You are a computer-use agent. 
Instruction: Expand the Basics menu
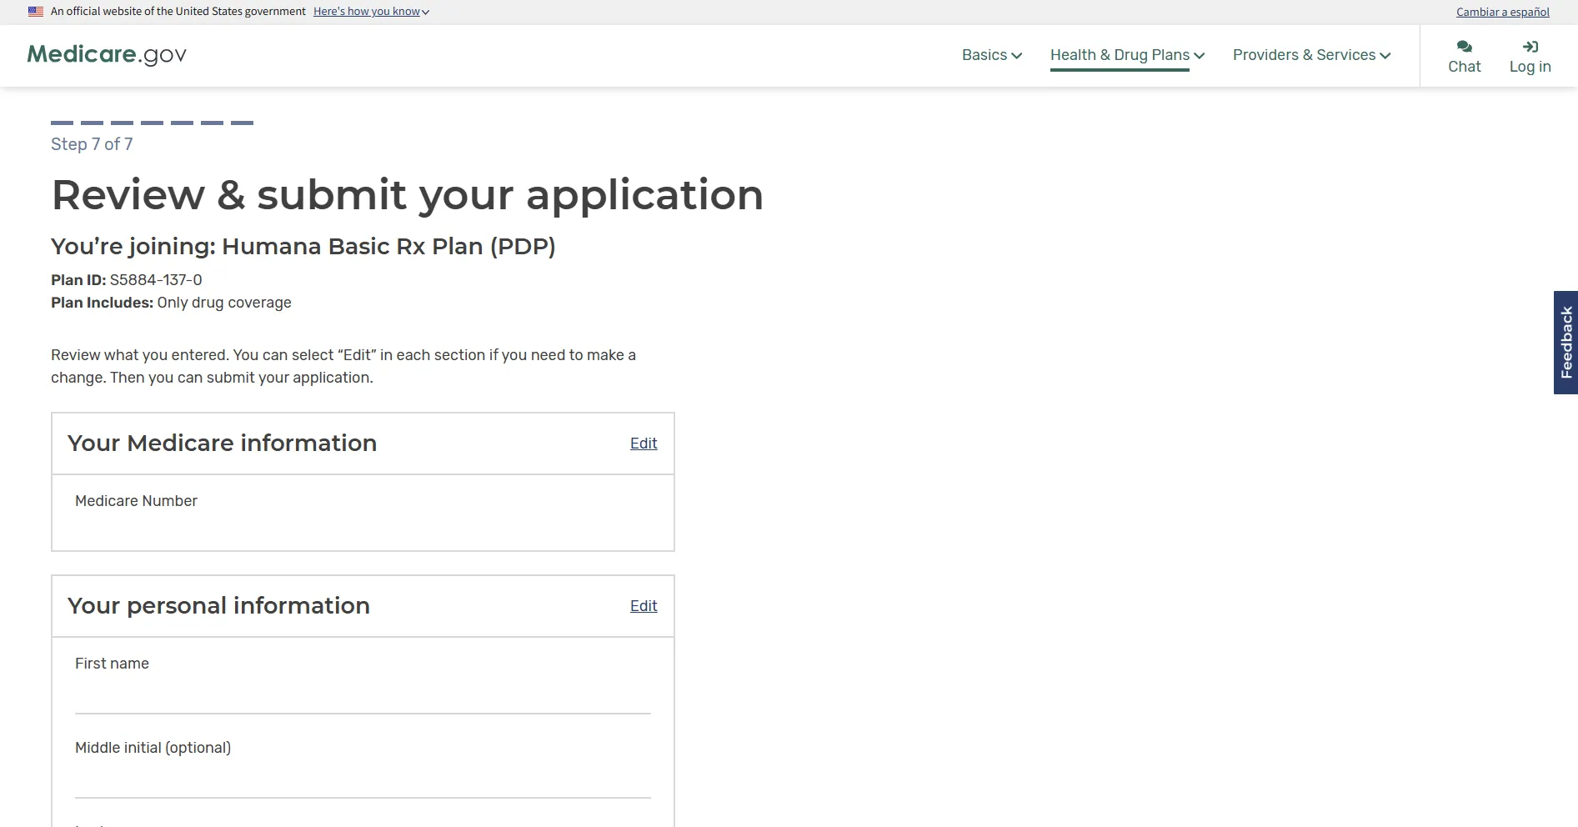(x=992, y=55)
